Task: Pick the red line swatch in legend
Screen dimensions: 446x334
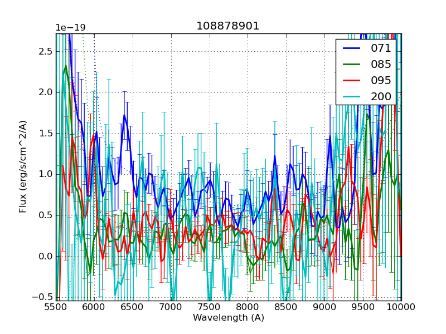Action: (353, 81)
